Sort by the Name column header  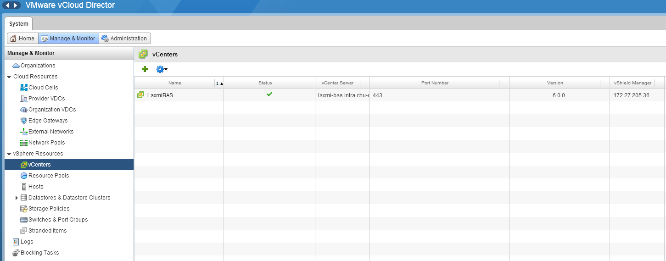(174, 83)
